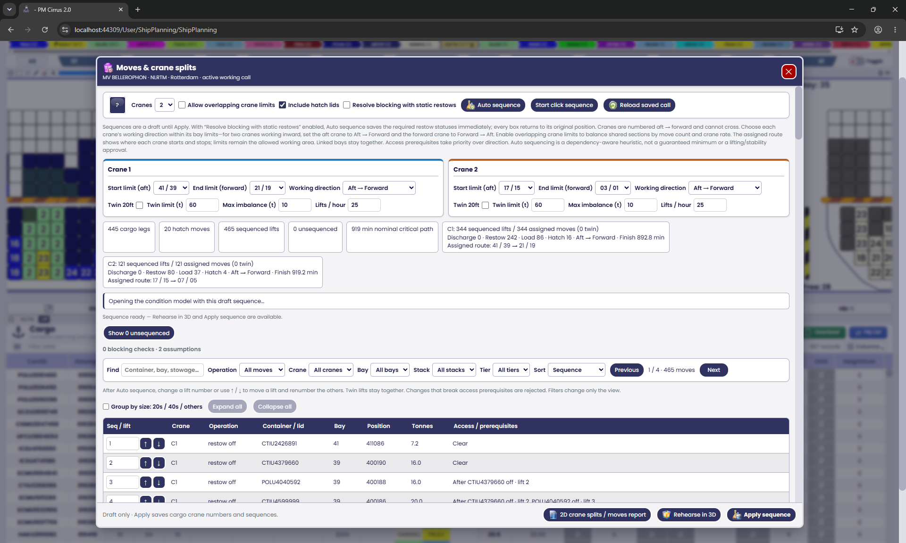Edit Crane 2 Lifts / hour field
Image resolution: width=906 pixels, height=543 pixels.
[710, 205]
